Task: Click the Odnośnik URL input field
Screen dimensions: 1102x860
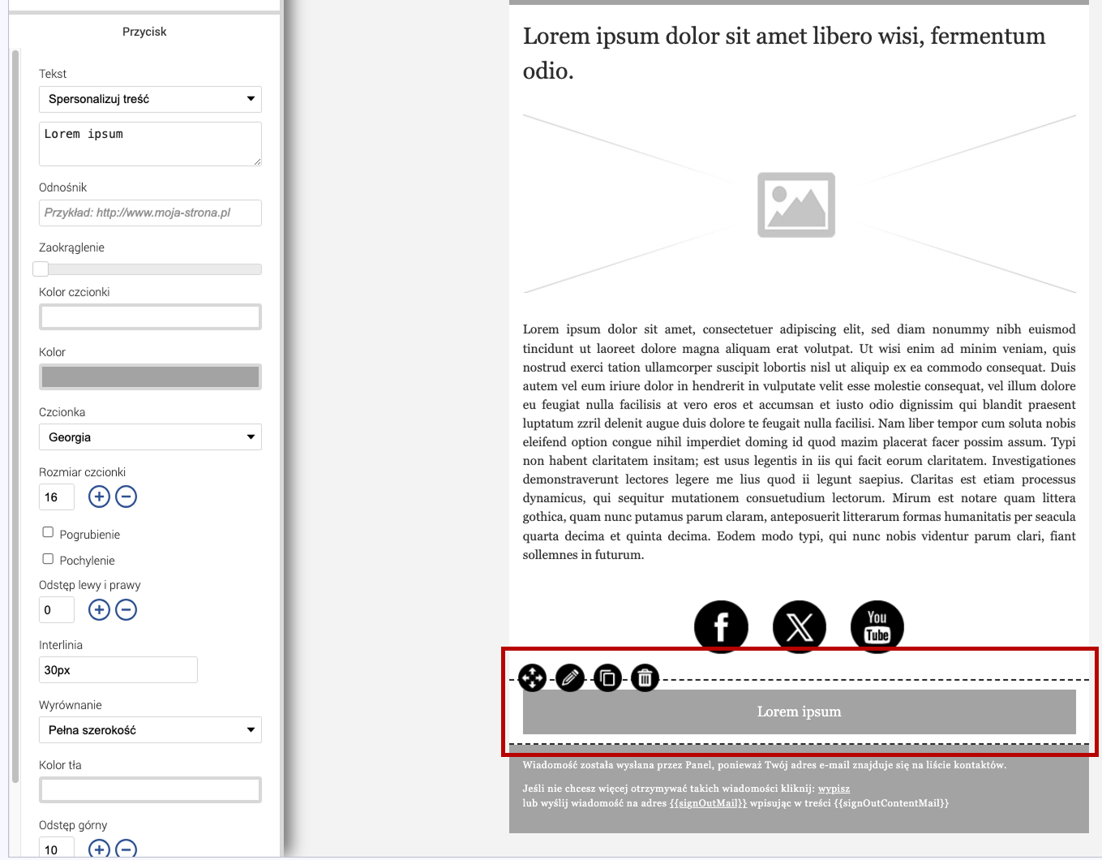Action: pos(150,213)
